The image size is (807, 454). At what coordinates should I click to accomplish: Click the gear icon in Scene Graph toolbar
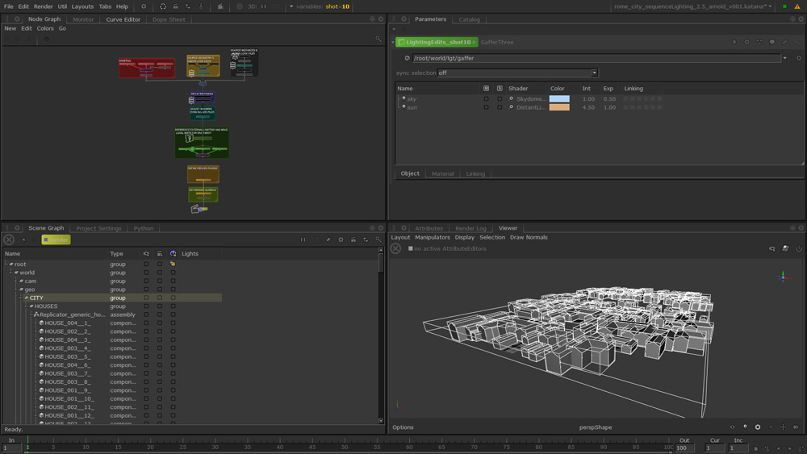coord(341,239)
